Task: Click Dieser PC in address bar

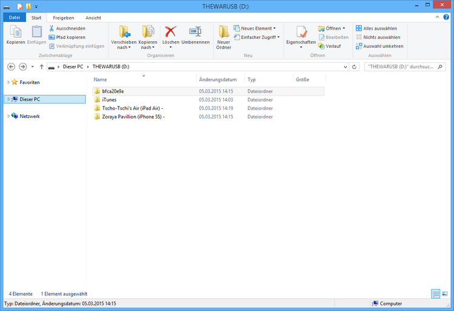Action: click(x=73, y=67)
